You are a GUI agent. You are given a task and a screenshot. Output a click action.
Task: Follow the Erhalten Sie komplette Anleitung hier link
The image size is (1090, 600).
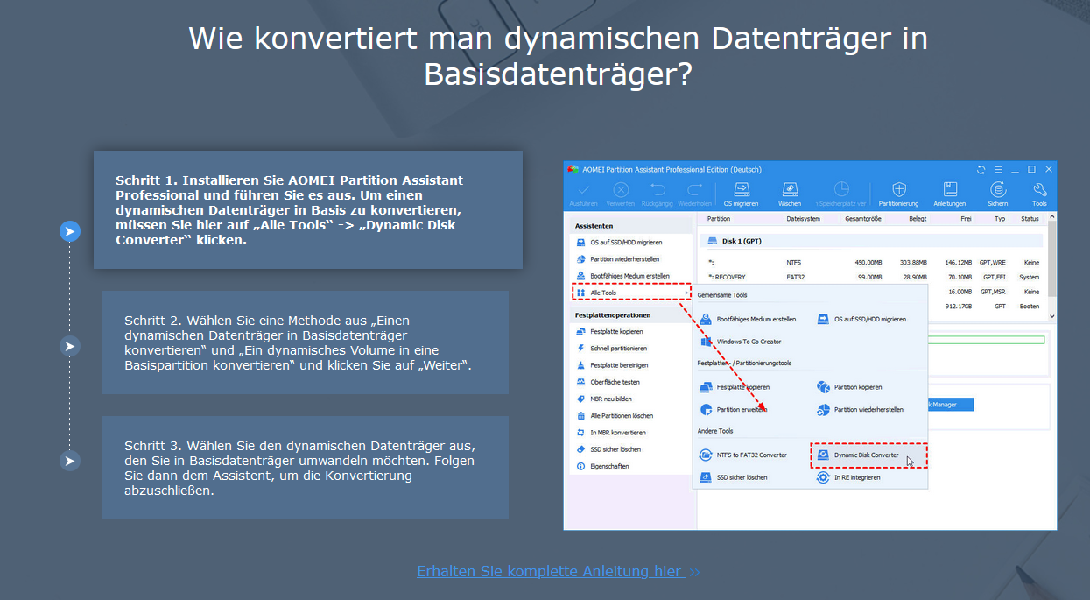(558, 571)
